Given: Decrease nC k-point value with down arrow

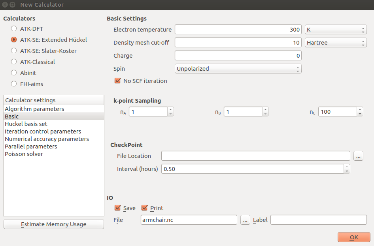Looking at the screenshot, I should click(x=360, y=114).
